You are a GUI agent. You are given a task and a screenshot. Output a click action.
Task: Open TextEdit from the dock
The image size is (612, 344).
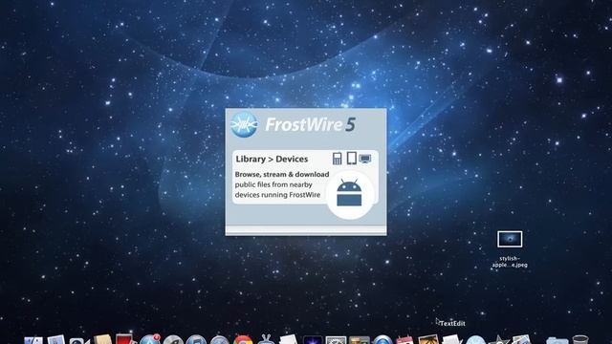tap(452, 339)
